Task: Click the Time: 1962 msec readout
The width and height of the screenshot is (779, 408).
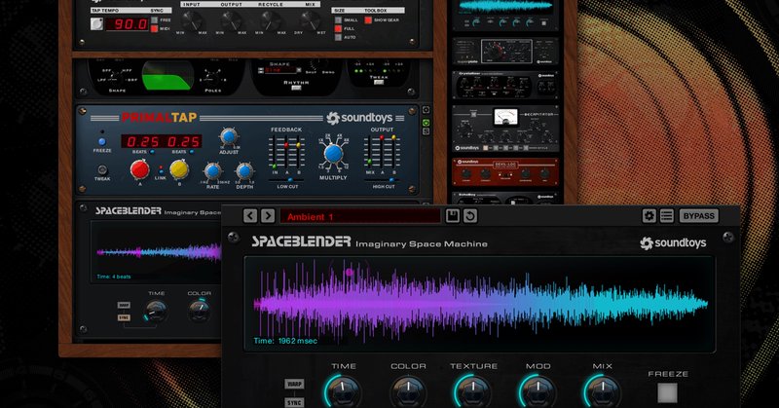Action: (x=285, y=341)
